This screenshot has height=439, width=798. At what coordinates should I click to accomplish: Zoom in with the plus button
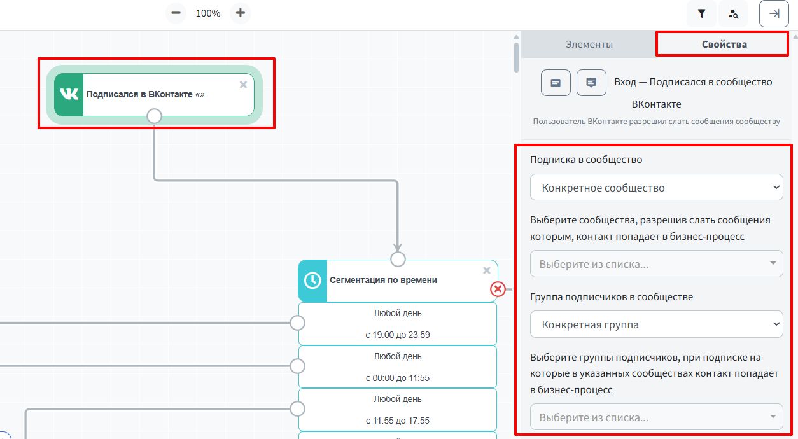tap(241, 13)
